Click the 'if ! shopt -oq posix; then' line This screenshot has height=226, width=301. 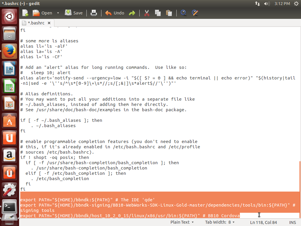click(55, 157)
